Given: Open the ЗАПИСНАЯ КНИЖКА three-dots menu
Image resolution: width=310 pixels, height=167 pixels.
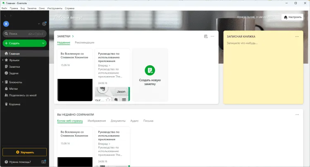Looking at the screenshot, I should 297,36.
